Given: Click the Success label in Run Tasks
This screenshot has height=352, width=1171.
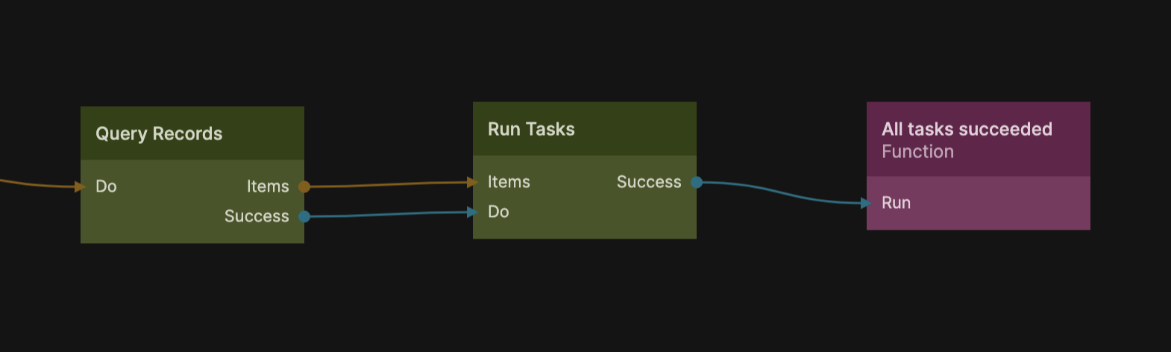Looking at the screenshot, I should pos(649,182).
